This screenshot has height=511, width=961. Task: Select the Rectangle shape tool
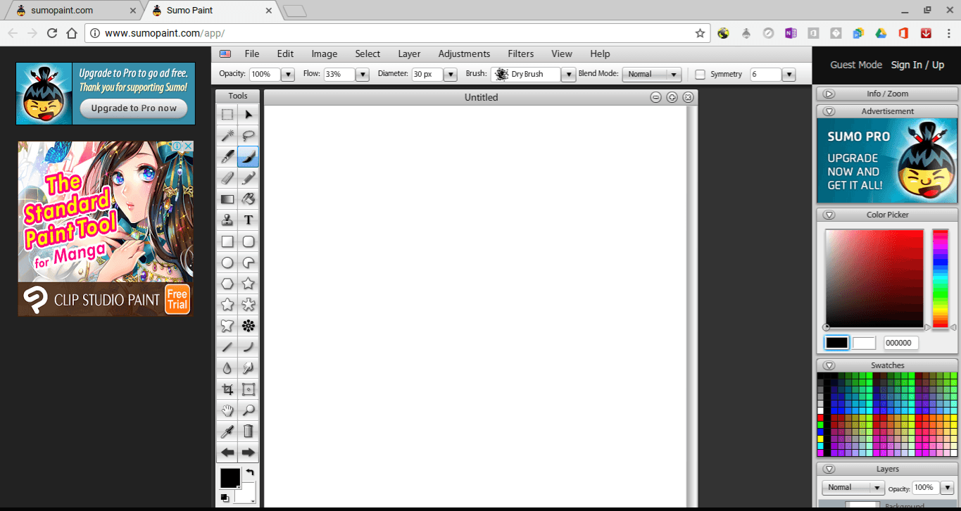(227, 241)
